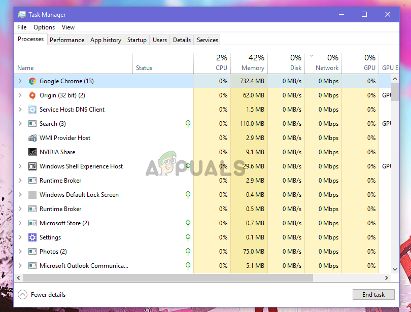Click the horizontal scrollbar left arrow

[x=18, y=278]
